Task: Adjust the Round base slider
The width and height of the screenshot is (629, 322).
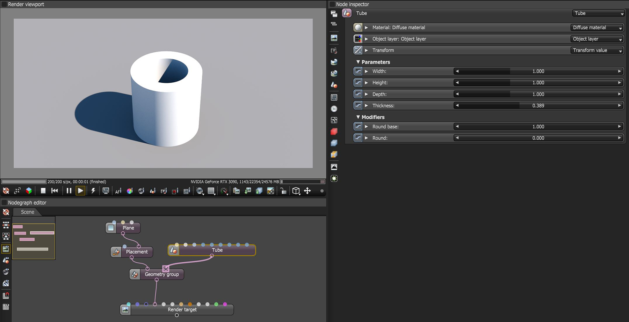Action: (x=538, y=127)
